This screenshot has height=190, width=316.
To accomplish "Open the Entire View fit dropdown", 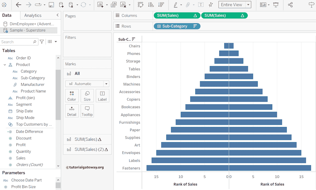I will pyautogui.click(x=248, y=5).
